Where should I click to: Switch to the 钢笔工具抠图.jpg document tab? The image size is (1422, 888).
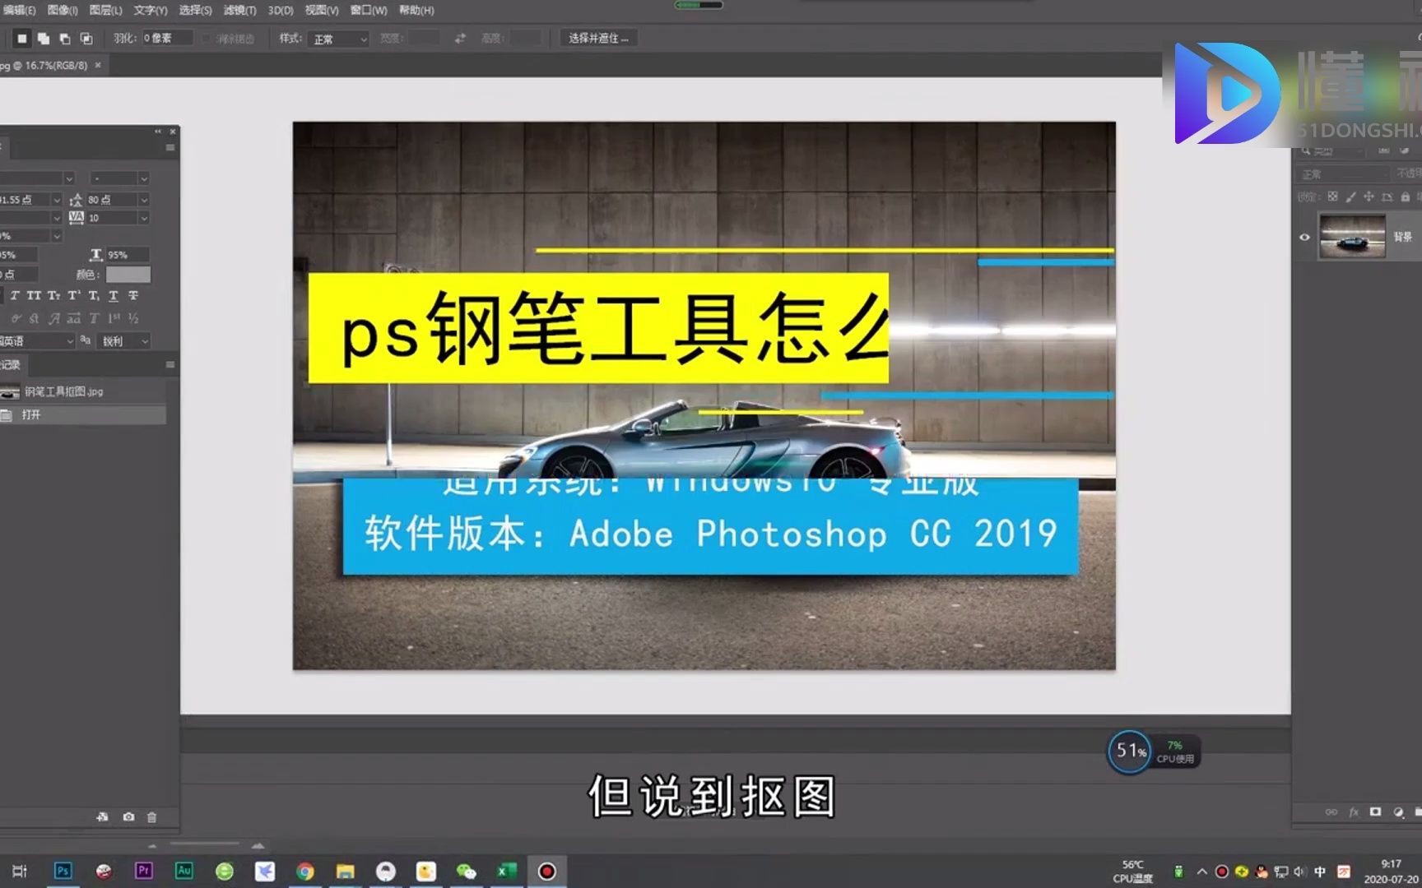click(x=45, y=66)
